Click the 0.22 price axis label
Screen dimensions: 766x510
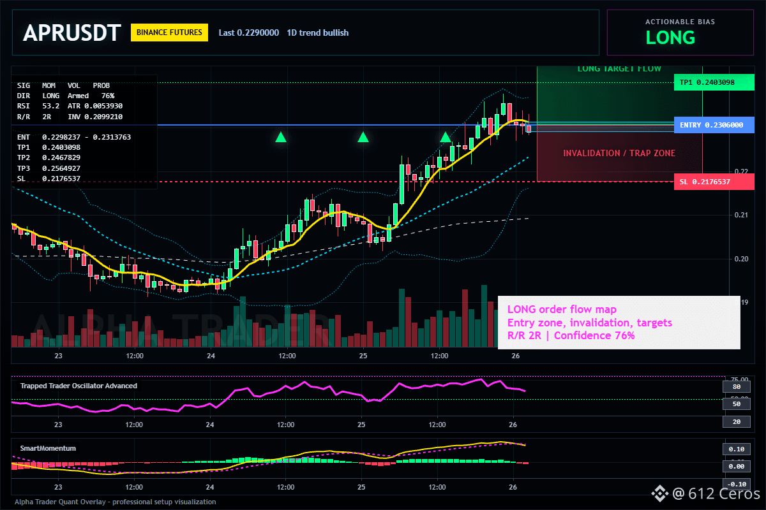(740, 171)
